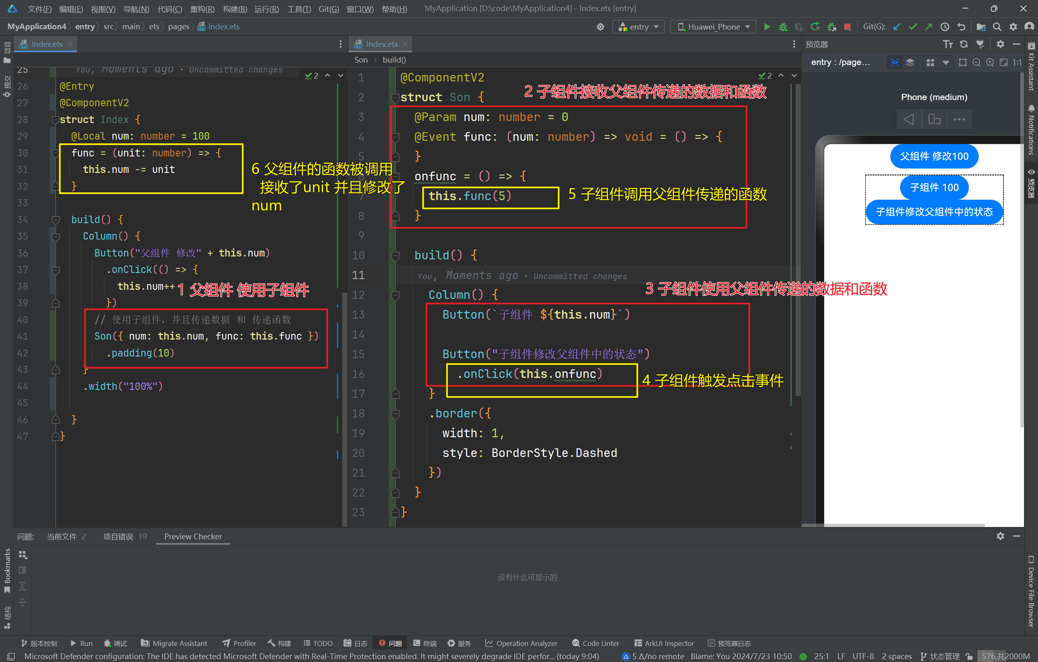Open the Code Linter tool window

coord(595,643)
